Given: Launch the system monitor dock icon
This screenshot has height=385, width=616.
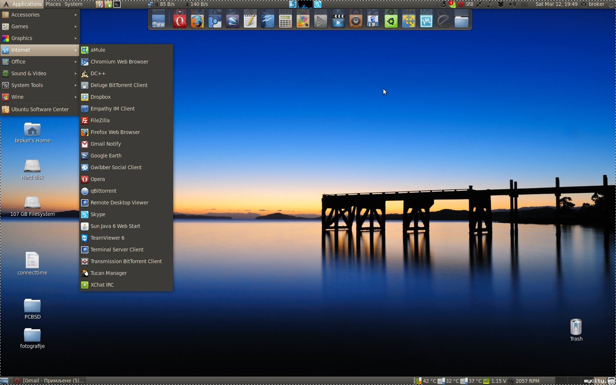Looking at the screenshot, I should pyautogui.click(x=426, y=21).
